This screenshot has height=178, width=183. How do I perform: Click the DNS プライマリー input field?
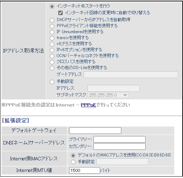tap(120, 139)
